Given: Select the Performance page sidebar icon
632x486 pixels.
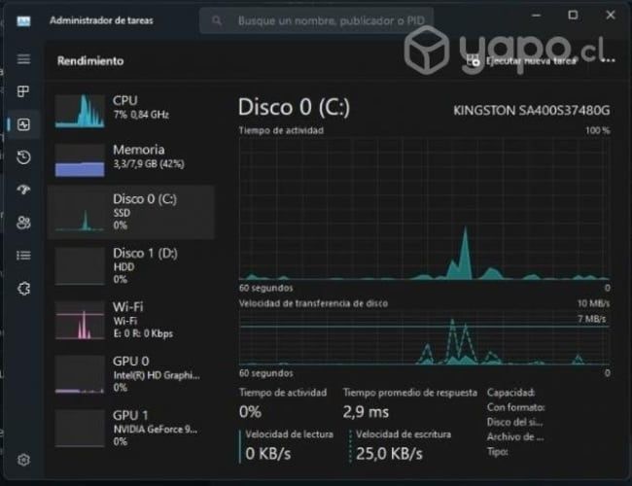Looking at the screenshot, I should click(x=23, y=124).
